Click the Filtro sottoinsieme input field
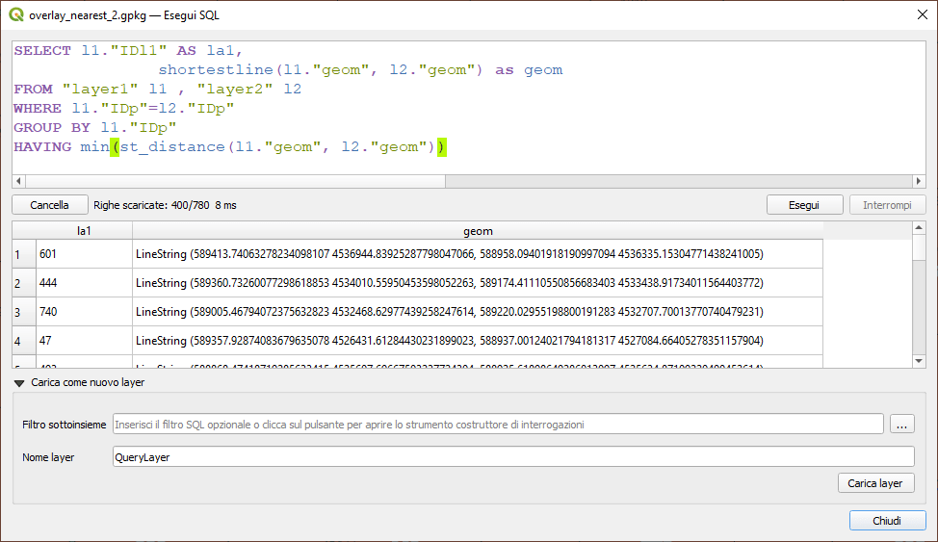 [497, 425]
